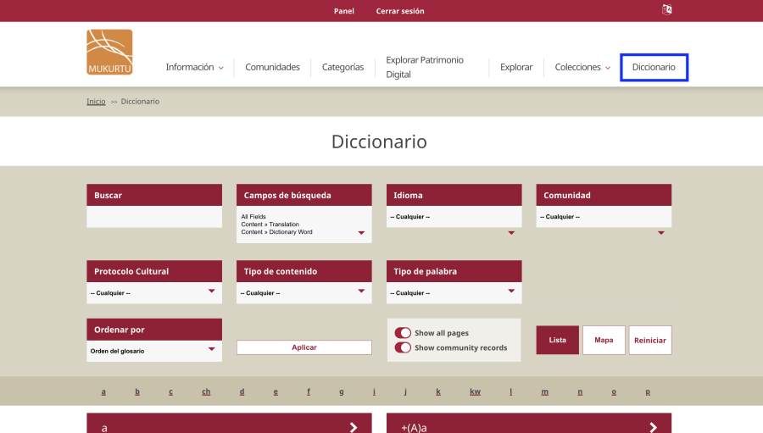Jump to letter 'b' in glossary
This screenshot has width=763, height=433.
tap(137, 391)
